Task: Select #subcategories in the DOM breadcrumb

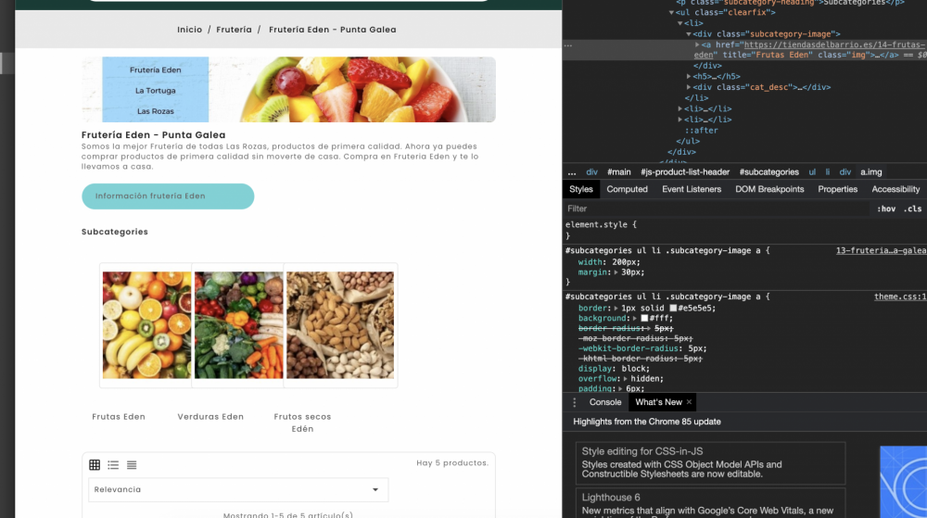Action: click(769, 172)
